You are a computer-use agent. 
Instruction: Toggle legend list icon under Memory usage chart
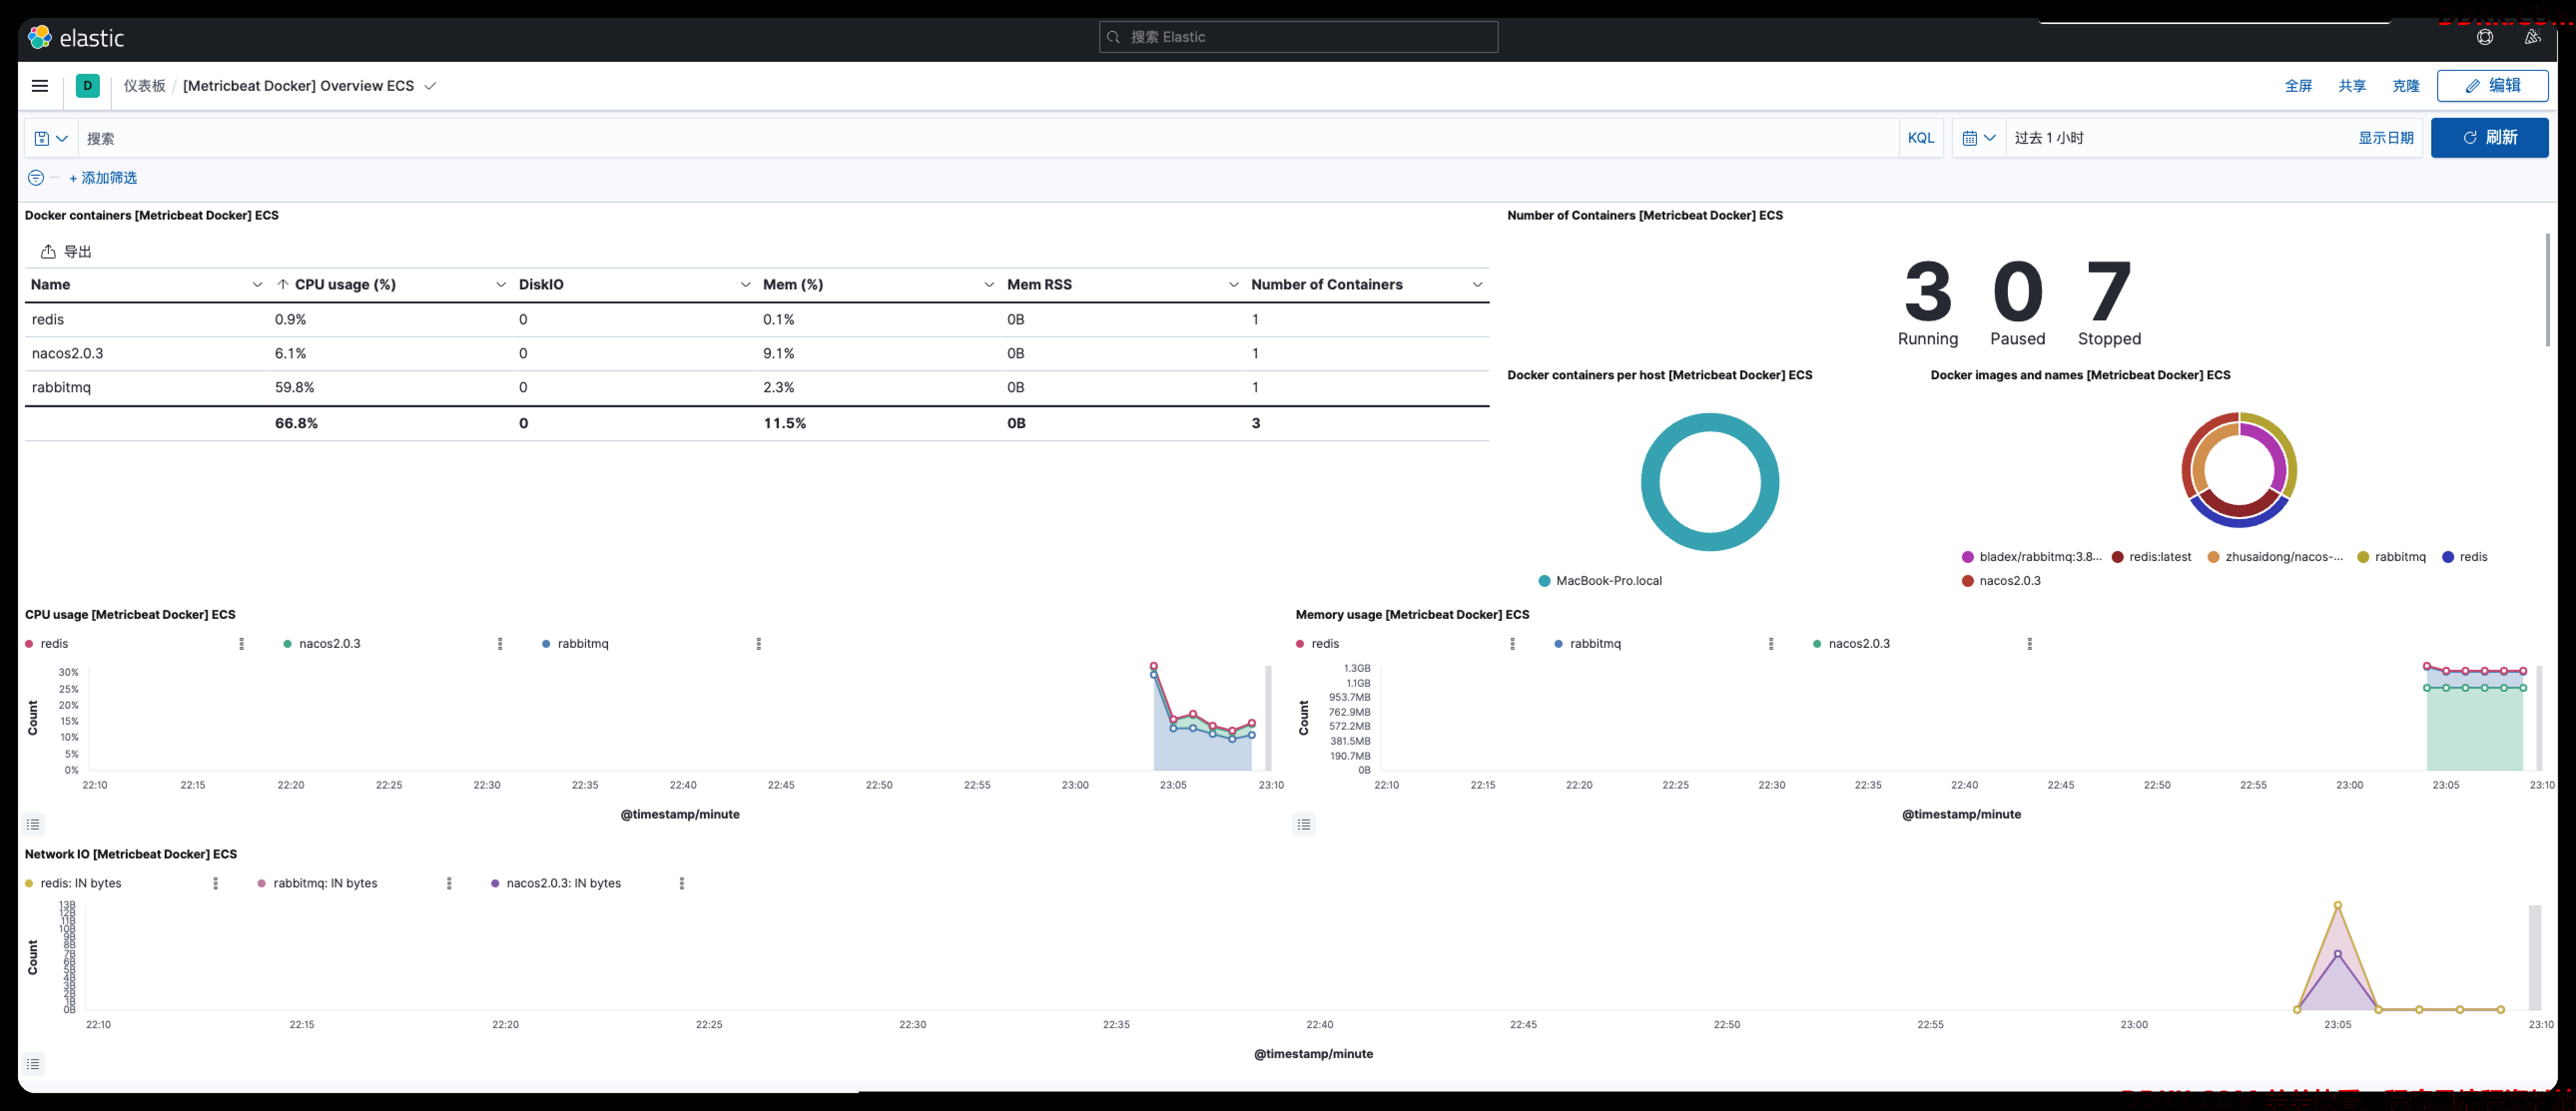[x=1304, y=824]
